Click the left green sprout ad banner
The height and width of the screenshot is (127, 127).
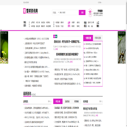4,47
